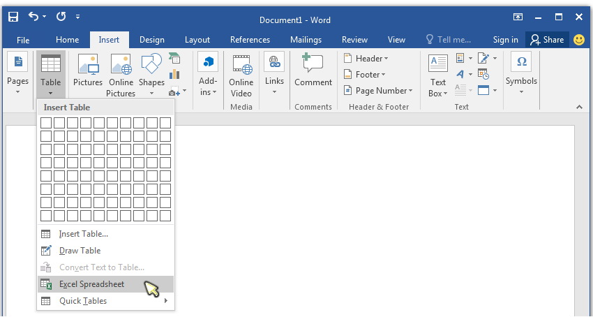Viewport: 593px width, 317px height.
Task: Select Draw Table menu entry
Action: pos(106,251)
